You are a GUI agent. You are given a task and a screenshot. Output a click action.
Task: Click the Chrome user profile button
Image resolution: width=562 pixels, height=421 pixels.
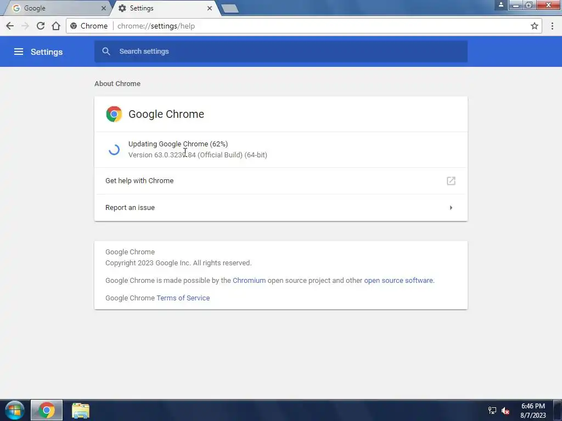pos(501,4)
